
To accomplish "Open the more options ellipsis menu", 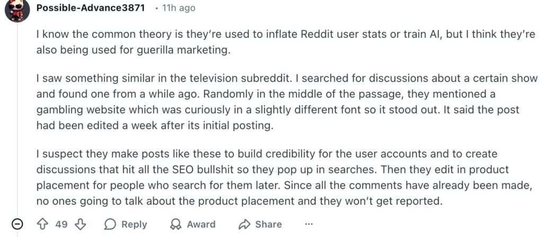I will pos(309,224).
